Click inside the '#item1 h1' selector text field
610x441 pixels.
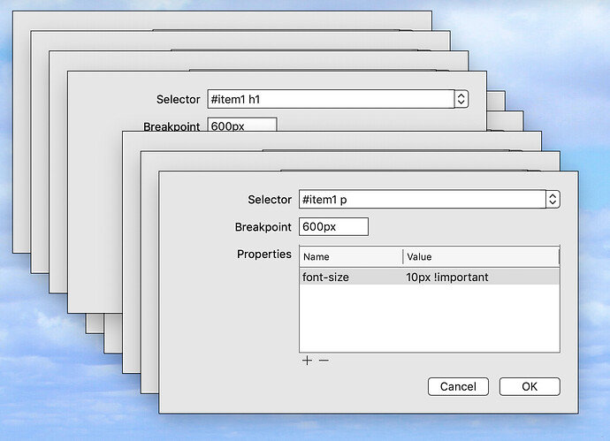tap(329, 99)
